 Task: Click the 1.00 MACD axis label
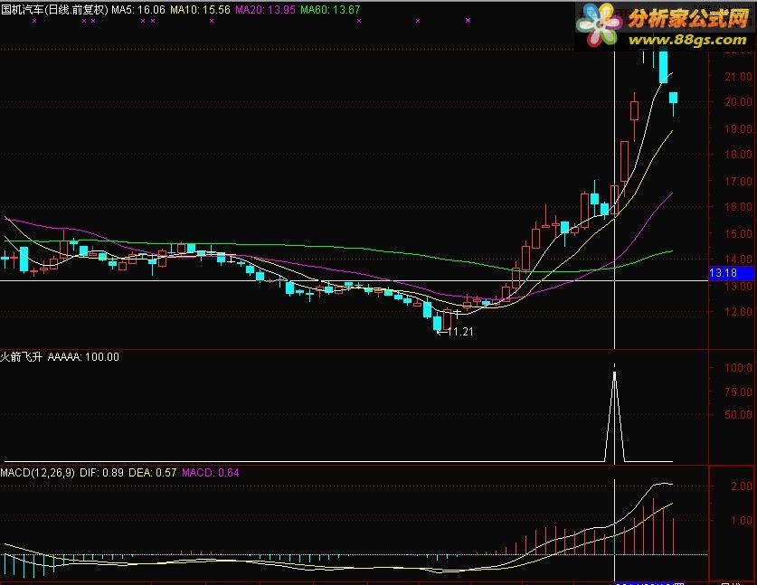click(742, 521)
